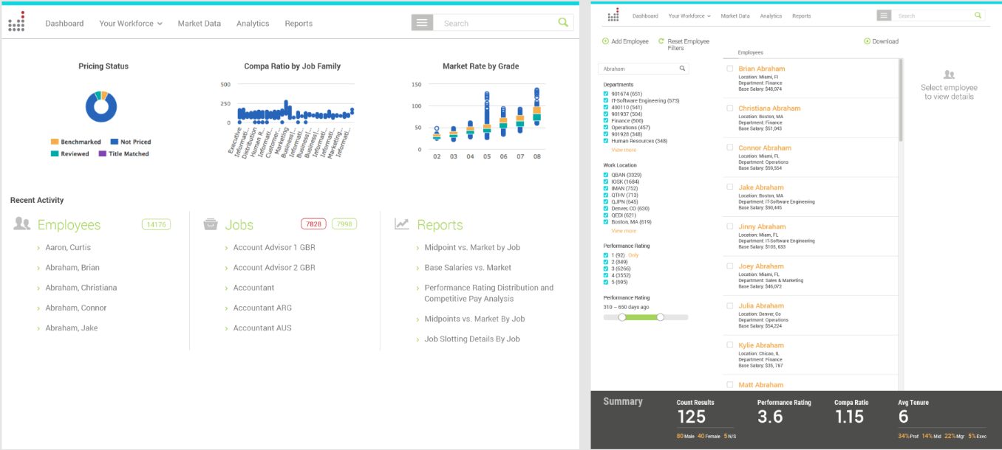The width and height of the screenshot is (1002, 450).
Task: Expand View more under Work Location
Action: [x=624, y=231]
